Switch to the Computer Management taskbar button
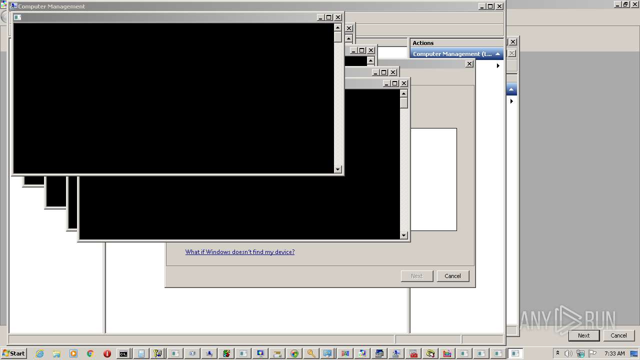 pyautogui.click(x=396, y=353)
